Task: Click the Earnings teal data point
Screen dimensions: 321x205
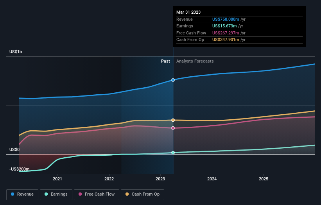Action: point(173,153)
